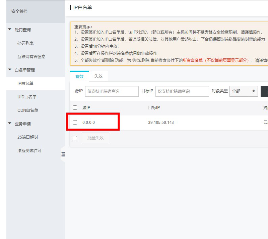
Task: Tick the select-all checkbox beside 源IP header
Action: [x=75, y=108]
